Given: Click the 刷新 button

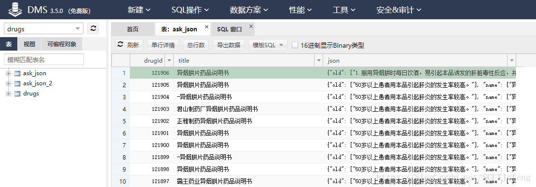Looking at the screenshot, I should [x=129, y=45].
